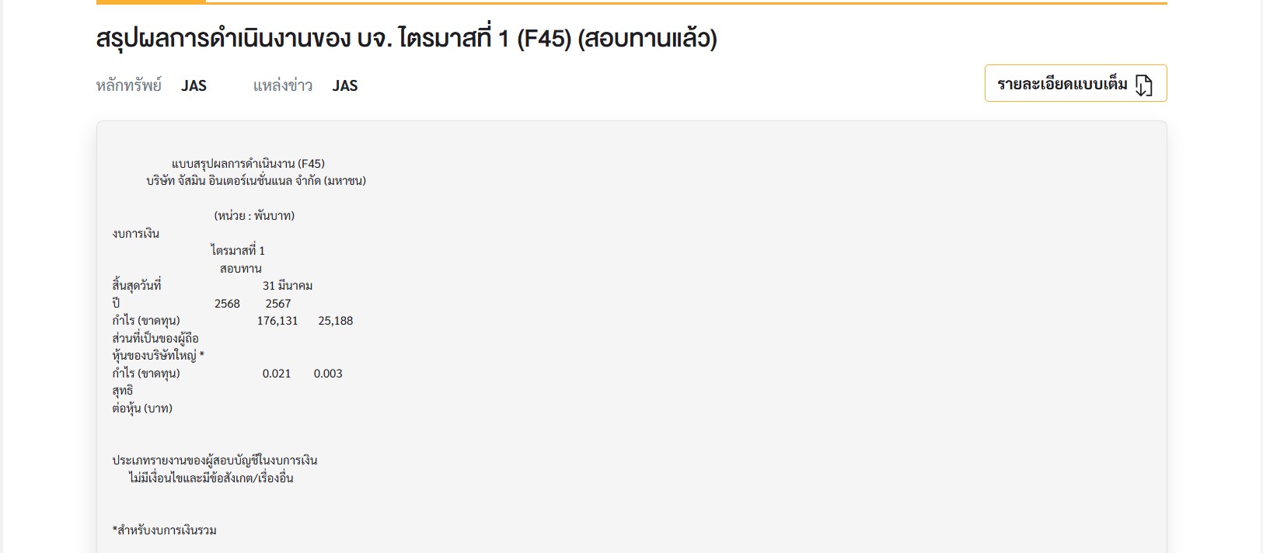This screenshot has height=553, width=1263.
Task: Click the แบบสรุปผลการดำเนินงาน (F45) heading line
Action: pyautogui.click(x=248, y=163)
